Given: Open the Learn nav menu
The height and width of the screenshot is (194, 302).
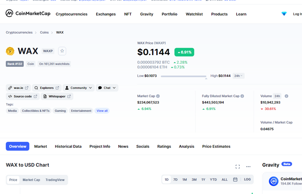Looking at the screenshot, I should pos(241,14).
